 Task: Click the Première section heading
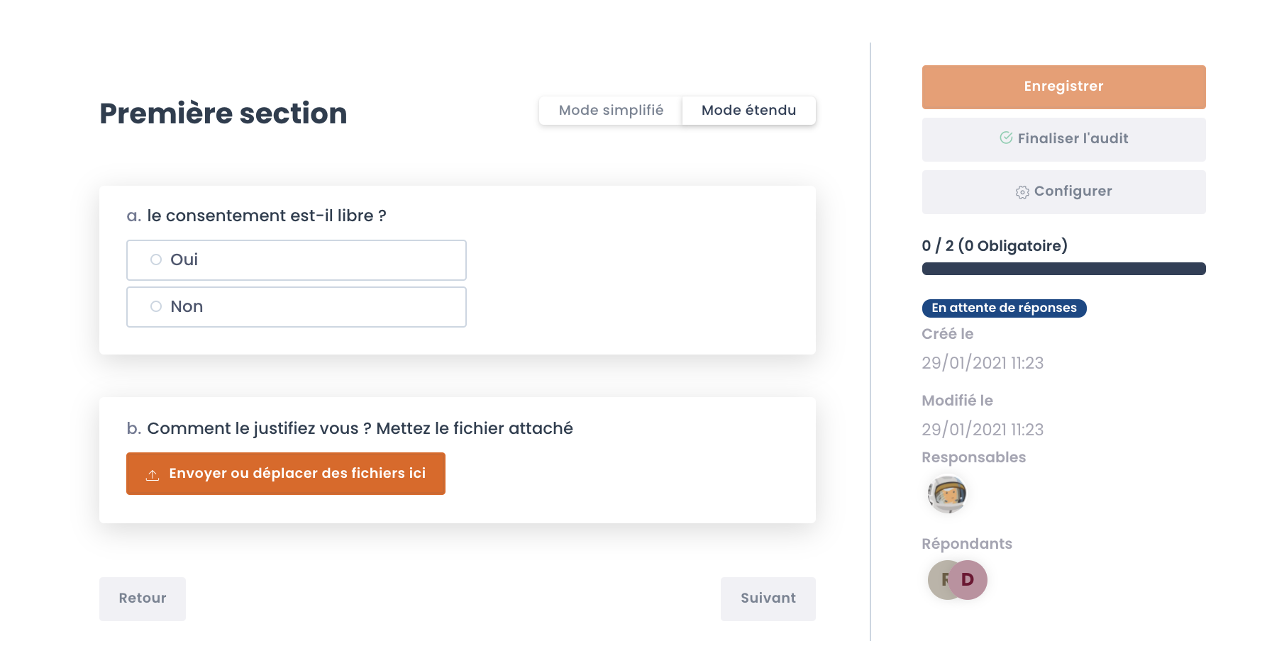(x=223, y=113)
